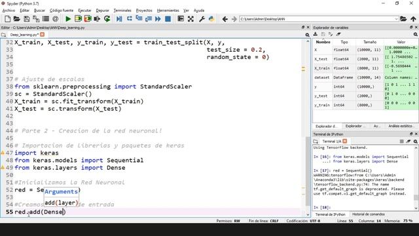The image size is (419, 236).
Task: Import data icon in variable explorer
Action: [316, 34]
